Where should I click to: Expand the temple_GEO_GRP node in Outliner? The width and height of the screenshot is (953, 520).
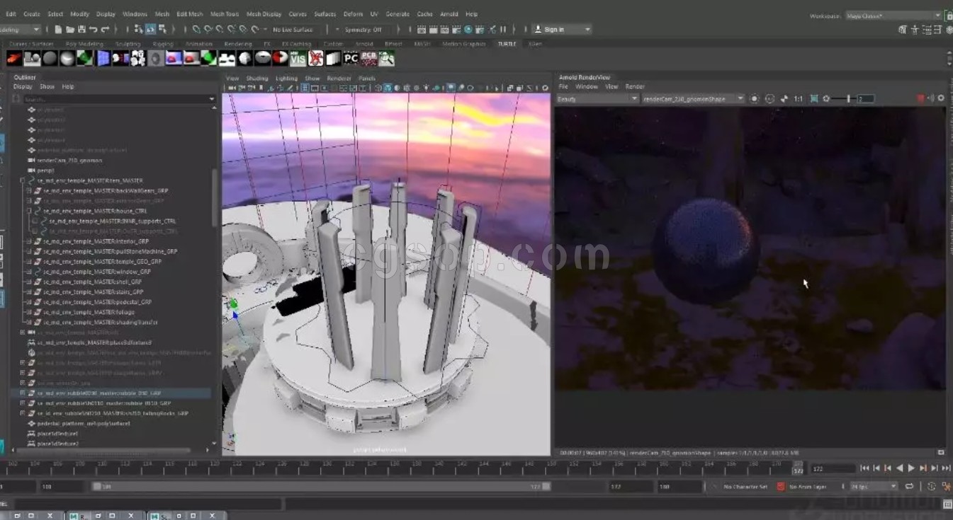[x=29, y=261]
